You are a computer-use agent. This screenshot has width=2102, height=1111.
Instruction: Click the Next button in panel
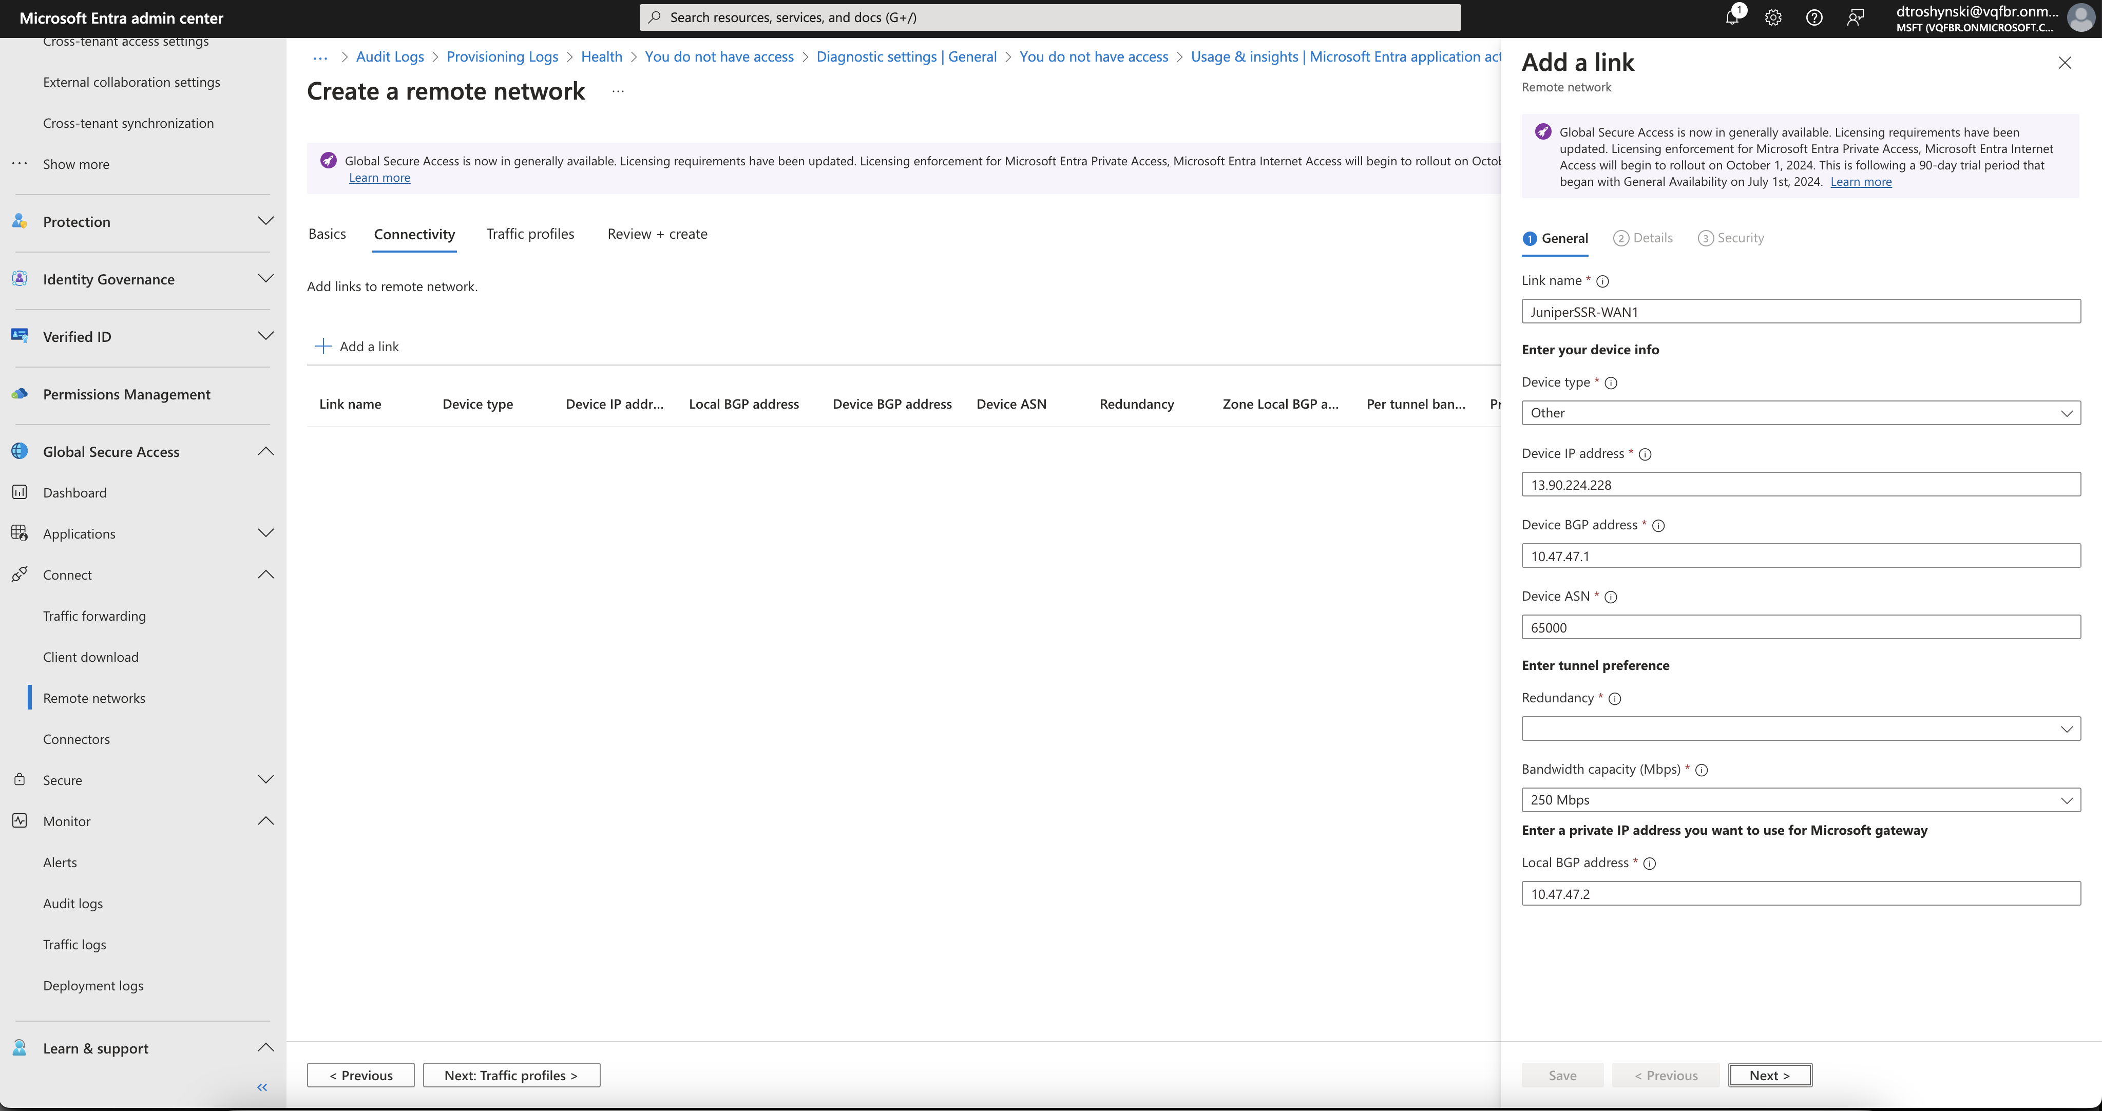tap(1769, 1075)
